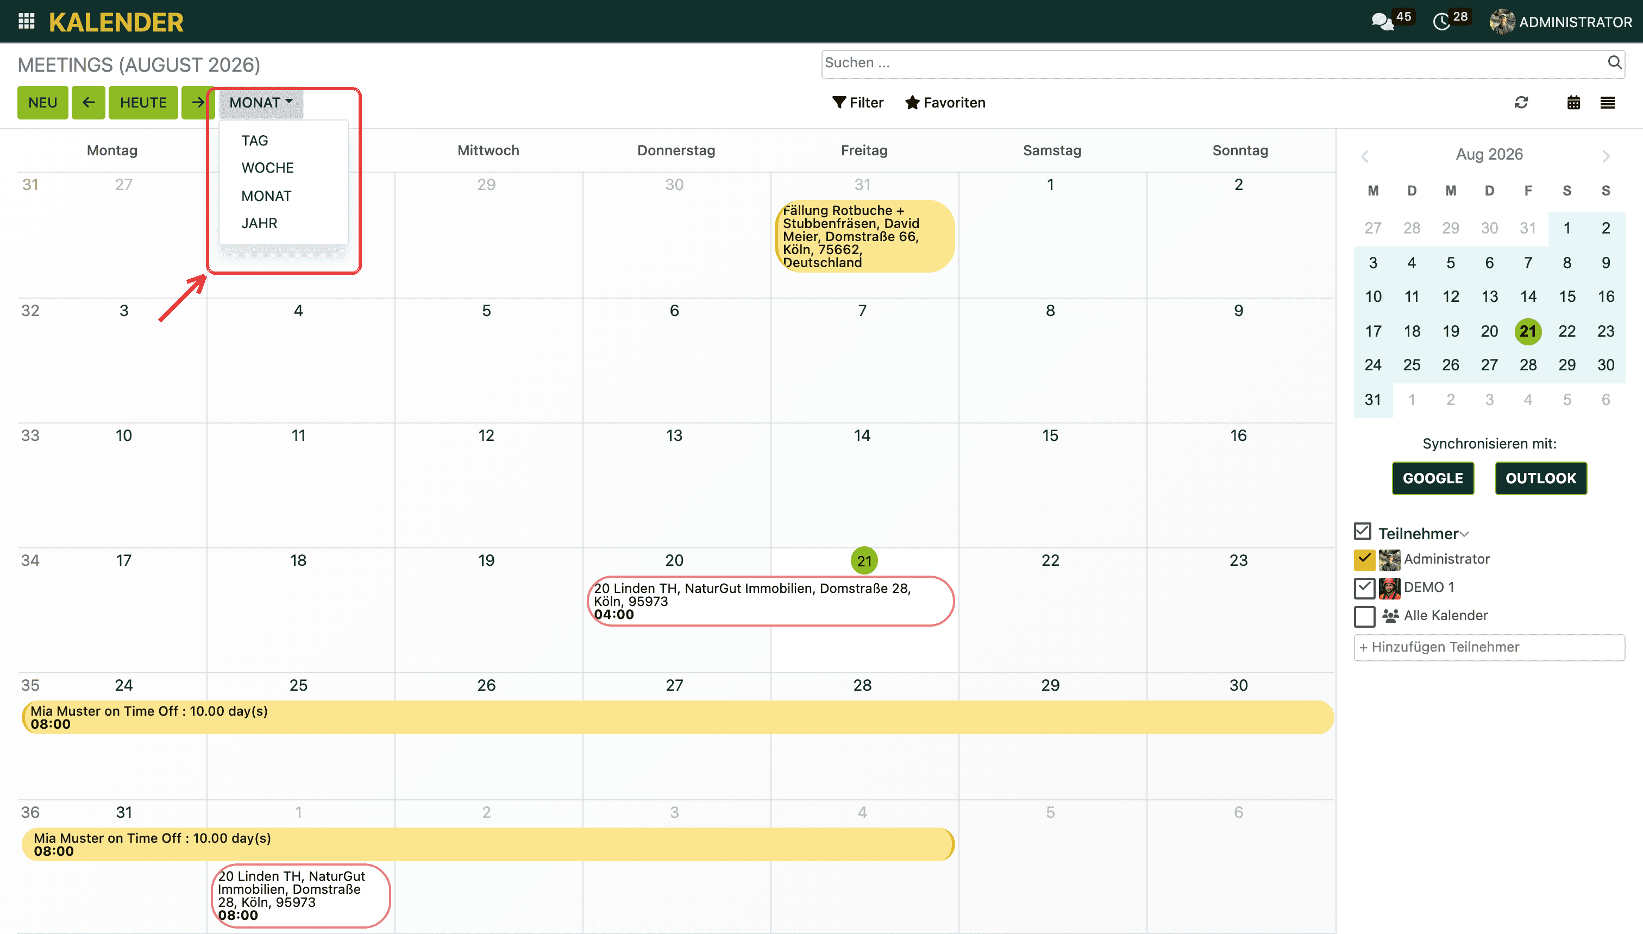This screenshot has height=934, width=1643.
Task: Click day 13 in the month grid
Action: 674,436
